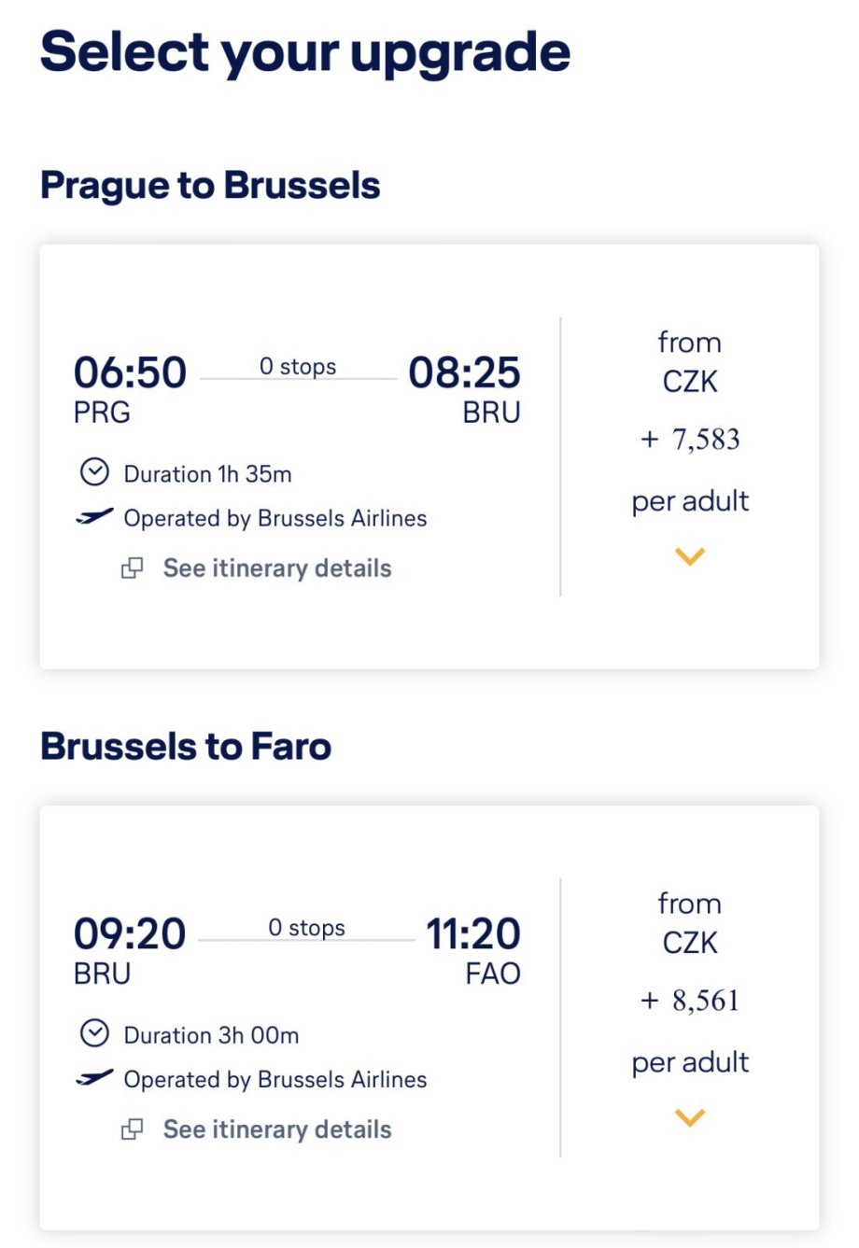
Task: Click the 06:50 departure time from PRG
Action: click(130, 372)
